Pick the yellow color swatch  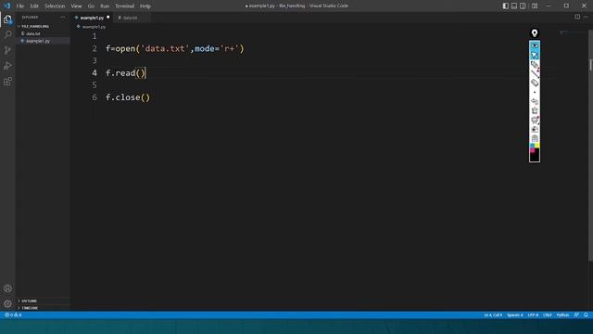click(537, 146)
